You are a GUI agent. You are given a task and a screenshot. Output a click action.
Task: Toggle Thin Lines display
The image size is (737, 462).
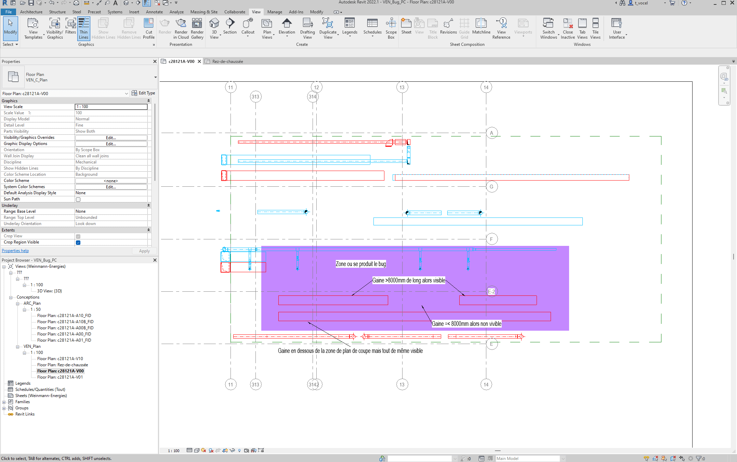coord(83,28)
